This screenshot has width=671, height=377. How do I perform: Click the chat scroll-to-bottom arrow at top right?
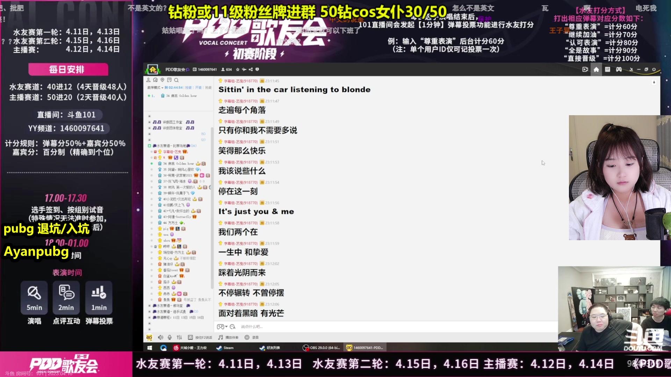click(x=654, y=82)
